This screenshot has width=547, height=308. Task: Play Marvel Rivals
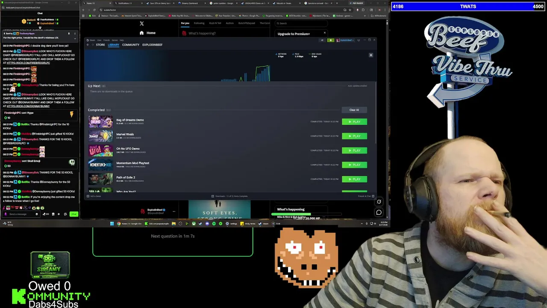pyautogui.click(x=354, y=136)
